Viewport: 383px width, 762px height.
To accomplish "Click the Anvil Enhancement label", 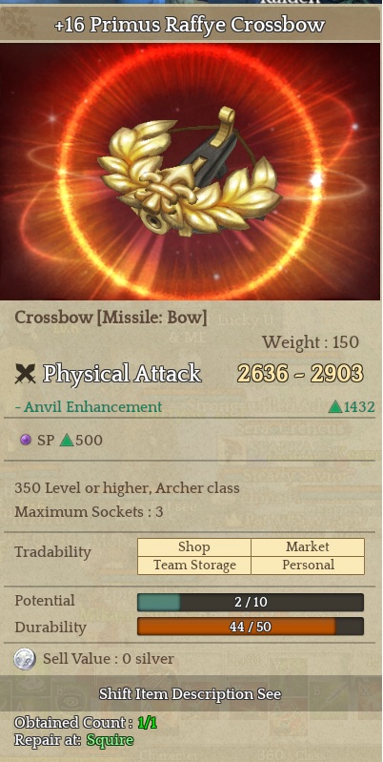I will [89, 407].
